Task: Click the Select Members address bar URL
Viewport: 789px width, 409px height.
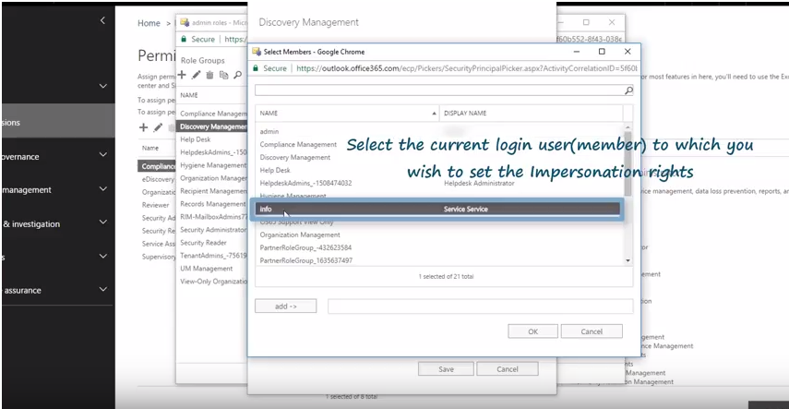Action: click(466, 68)
